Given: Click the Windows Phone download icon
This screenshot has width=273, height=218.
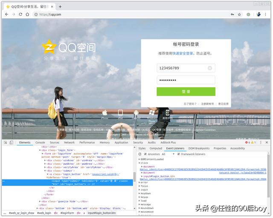Looking at the screenshot, I should (152, 113).
